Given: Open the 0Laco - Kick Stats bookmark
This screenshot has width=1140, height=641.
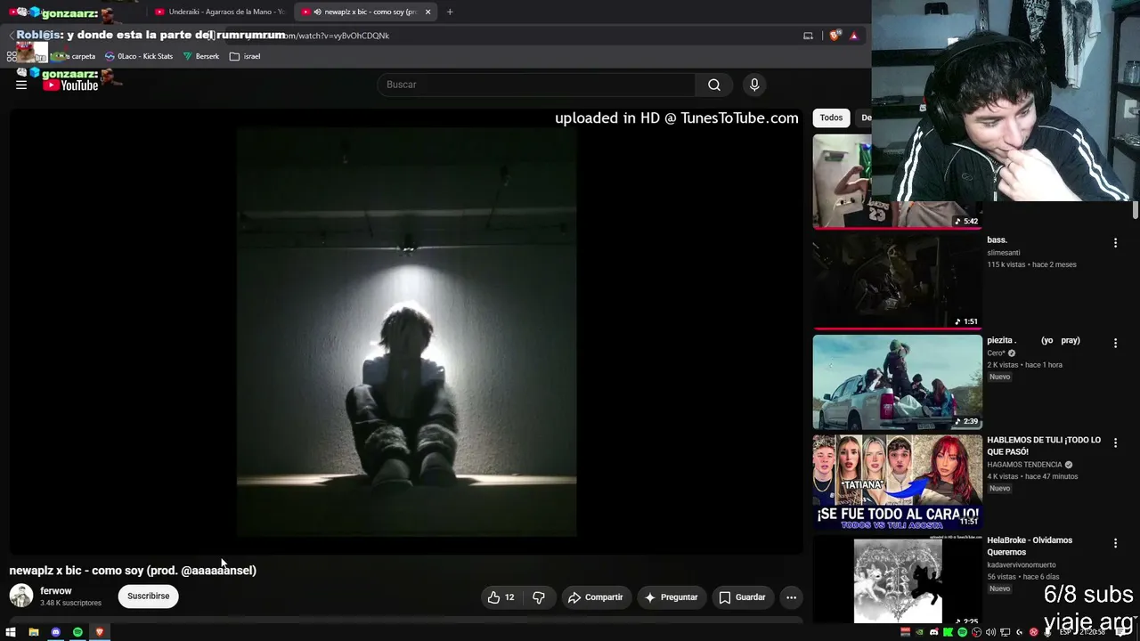Looking at the screenshot, I should (139, 56).
